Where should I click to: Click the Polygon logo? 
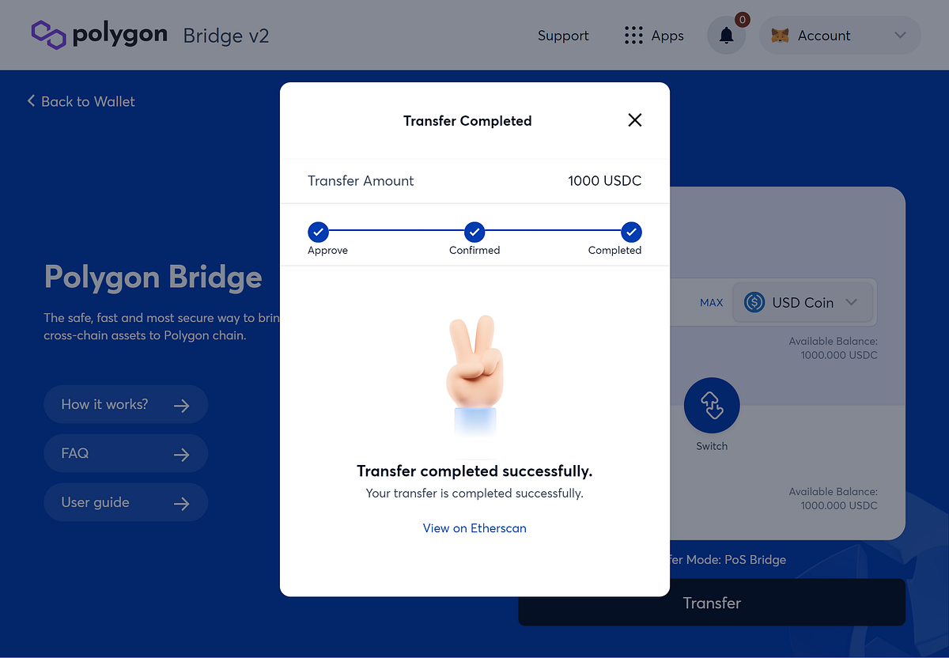pos(99,35)
